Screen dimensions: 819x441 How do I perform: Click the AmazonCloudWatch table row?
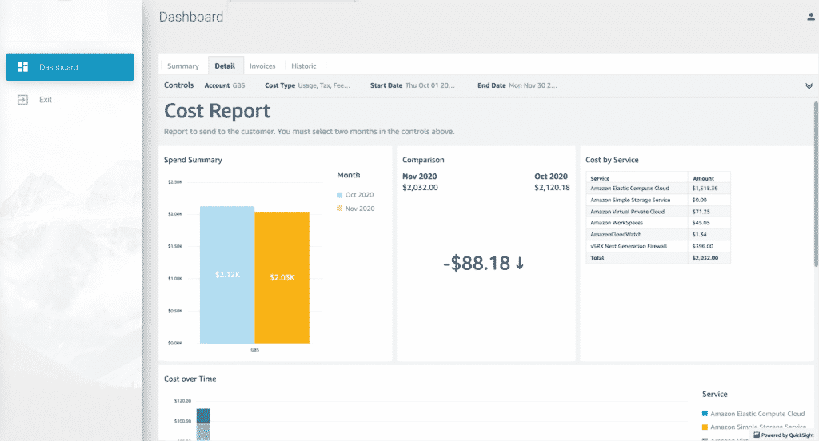click(658, 234)
